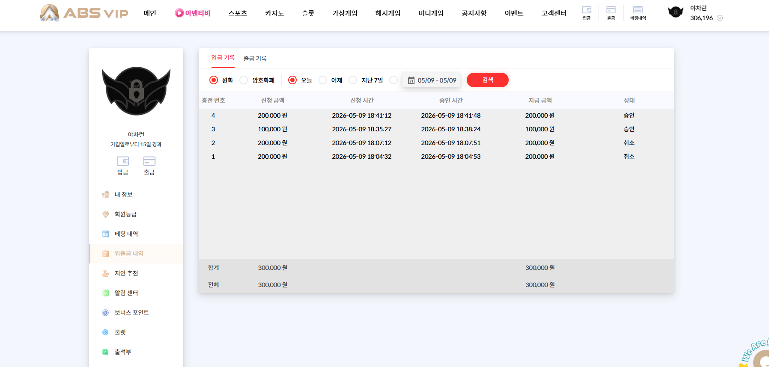The height and width of the screenshot is (367, 769).
Task: Click the sidebar 입금 wallet icon
Action: pos(123,166)
